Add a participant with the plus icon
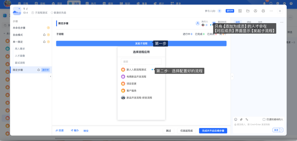This screenshot has height=141, width=297. click(219, 11)
